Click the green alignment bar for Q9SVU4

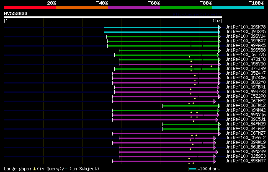point(162,36)
